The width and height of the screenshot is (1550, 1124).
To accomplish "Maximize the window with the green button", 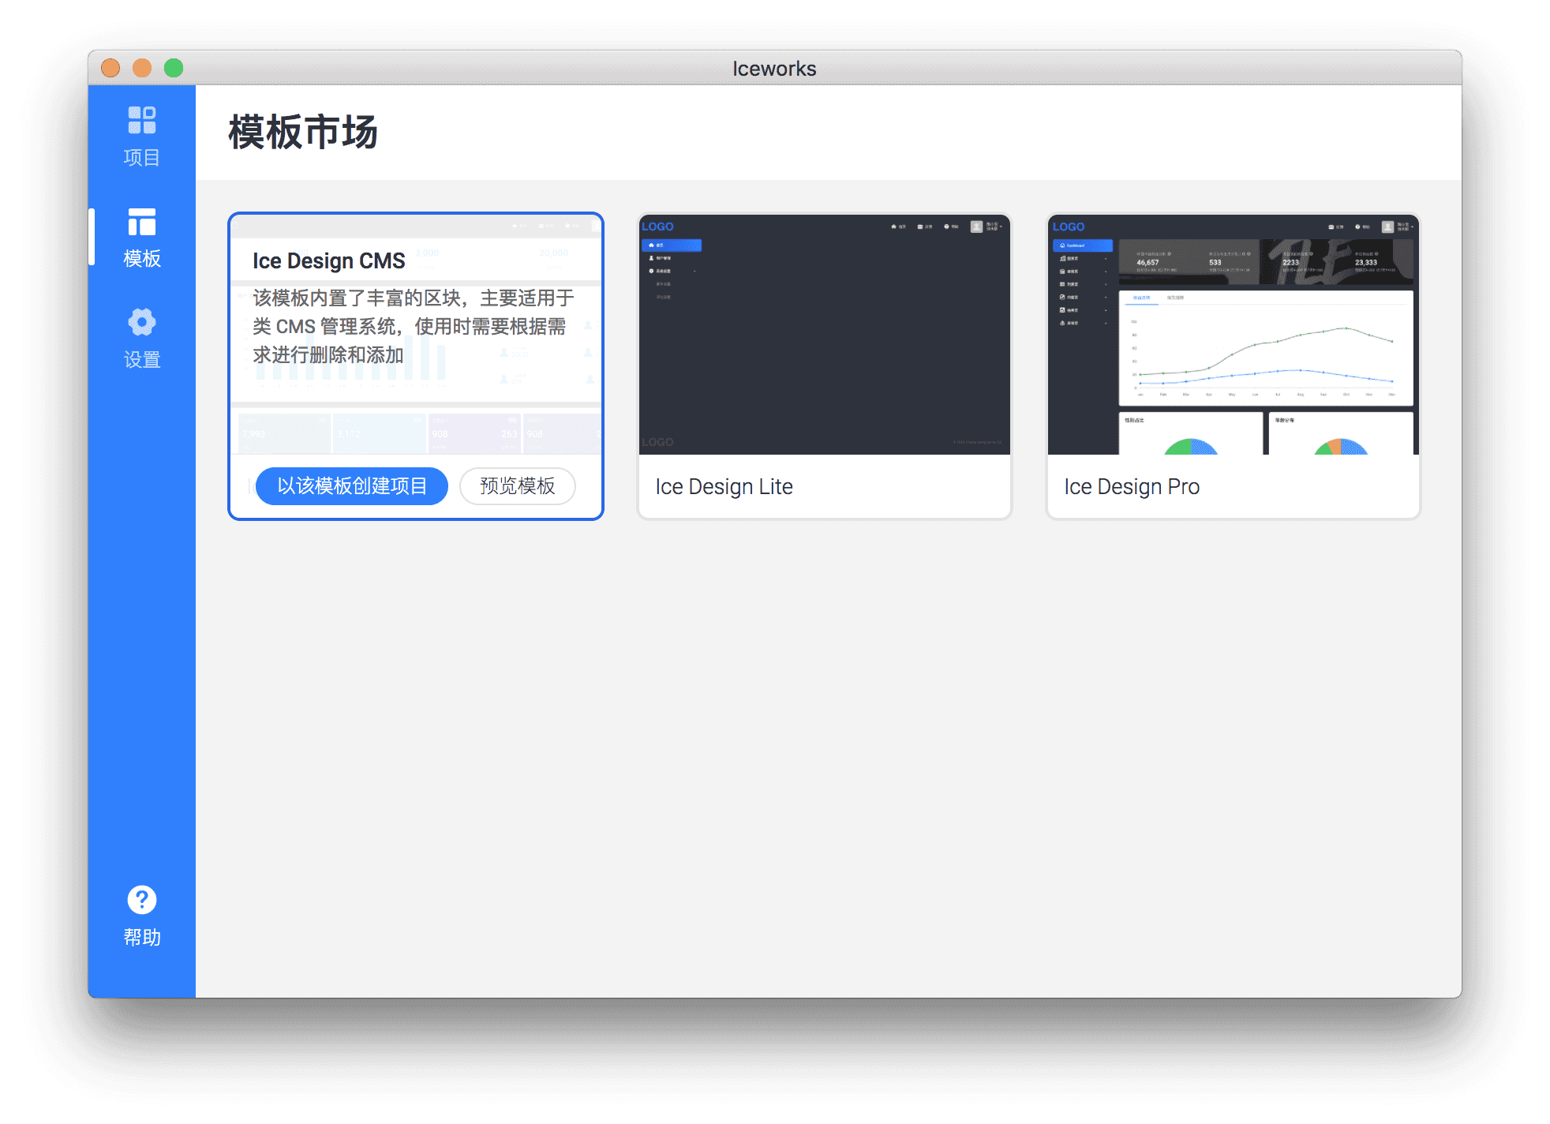I will click(x=174, y=68).
